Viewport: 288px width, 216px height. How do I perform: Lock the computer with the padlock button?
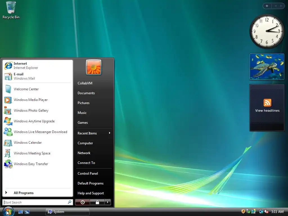(97, 202)
